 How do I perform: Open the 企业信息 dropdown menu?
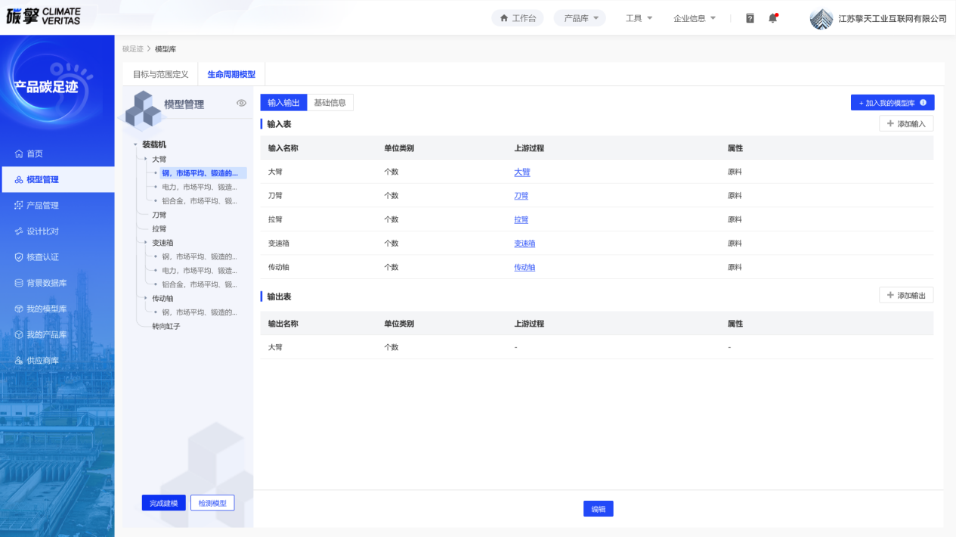pyautogui.click(x=694, y=18)
